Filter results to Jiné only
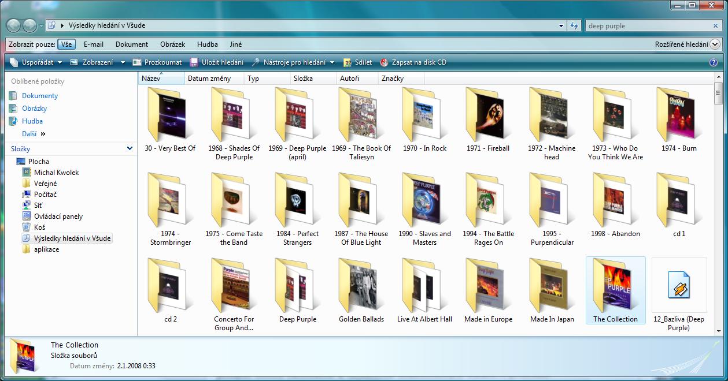Screen dimensions: 728x381 [x=236, y=44]
